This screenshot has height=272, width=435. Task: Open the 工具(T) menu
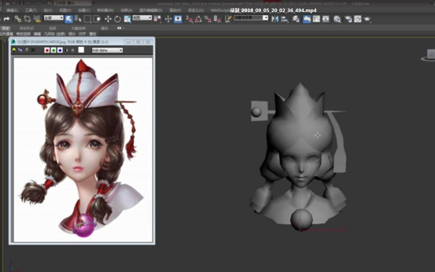click(x=31, y=10)
